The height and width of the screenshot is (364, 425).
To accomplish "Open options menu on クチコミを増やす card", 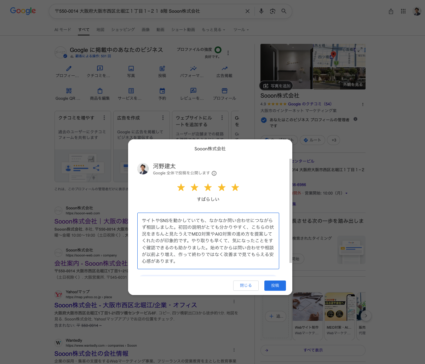I will pos(104,118).
